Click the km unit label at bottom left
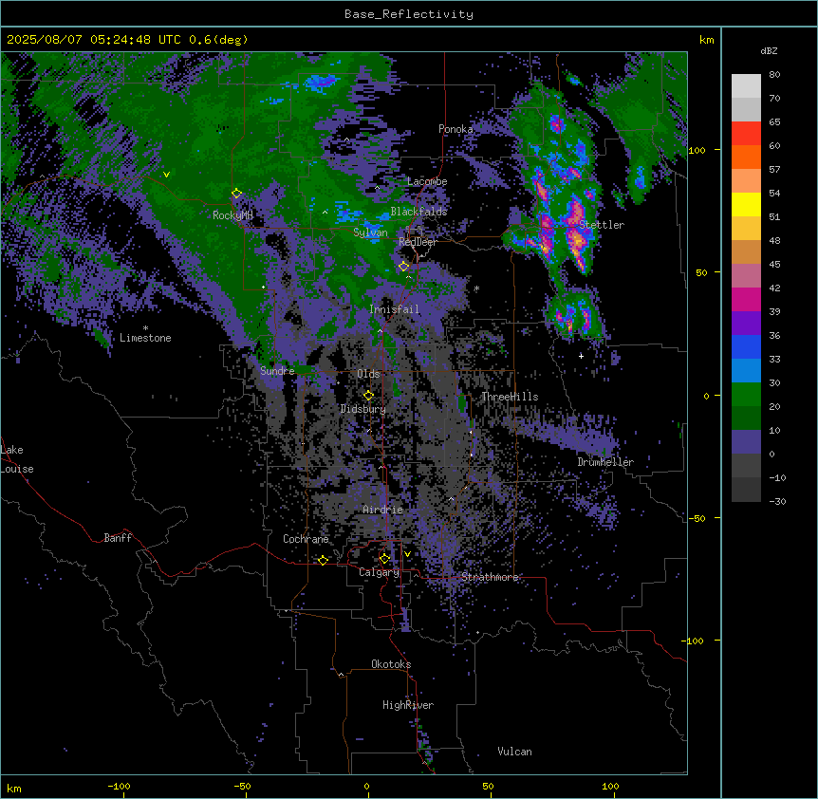The image size is (818, 799). [x=14, y=789]
